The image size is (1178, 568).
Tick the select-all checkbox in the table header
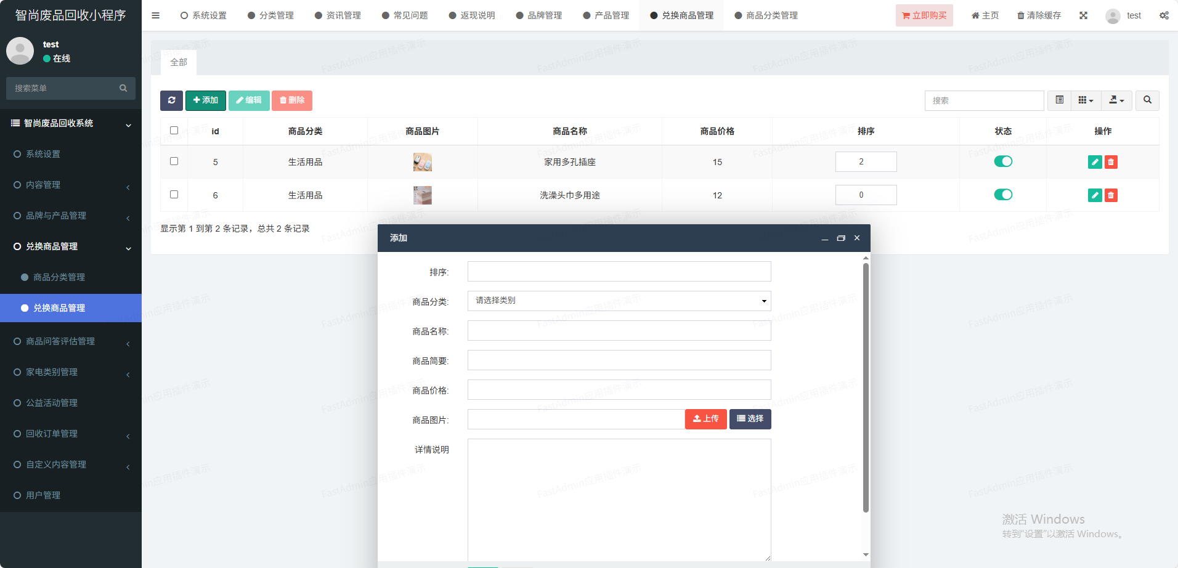click(x=174, y=131)
